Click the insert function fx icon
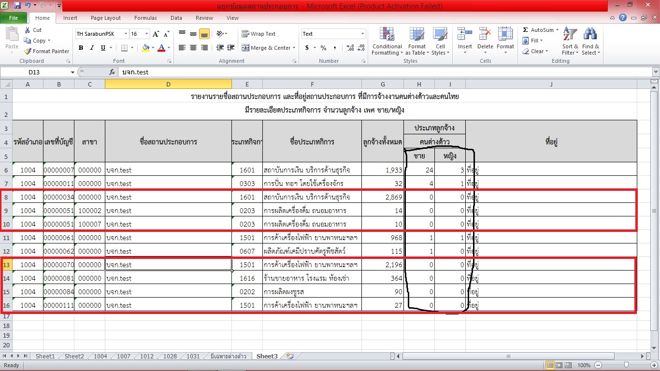The image size is (660, 371). point(112,72)
